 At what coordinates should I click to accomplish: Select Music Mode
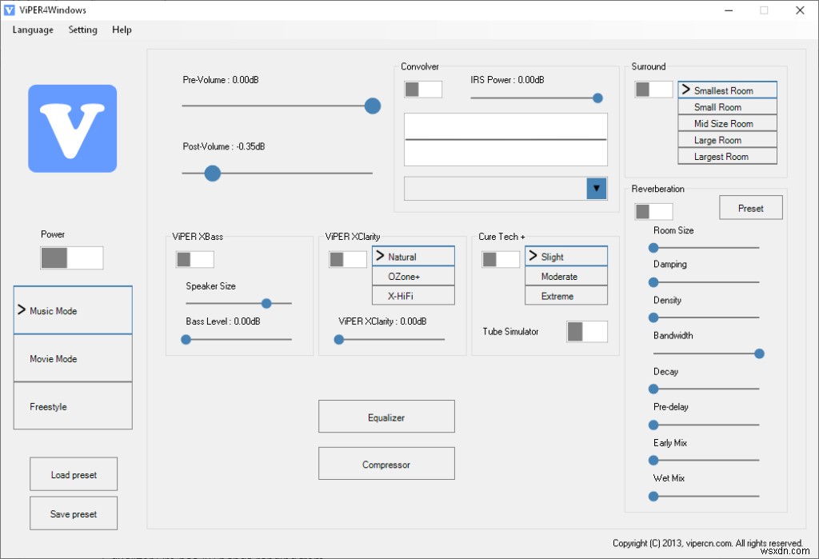[x=73, y=310]
